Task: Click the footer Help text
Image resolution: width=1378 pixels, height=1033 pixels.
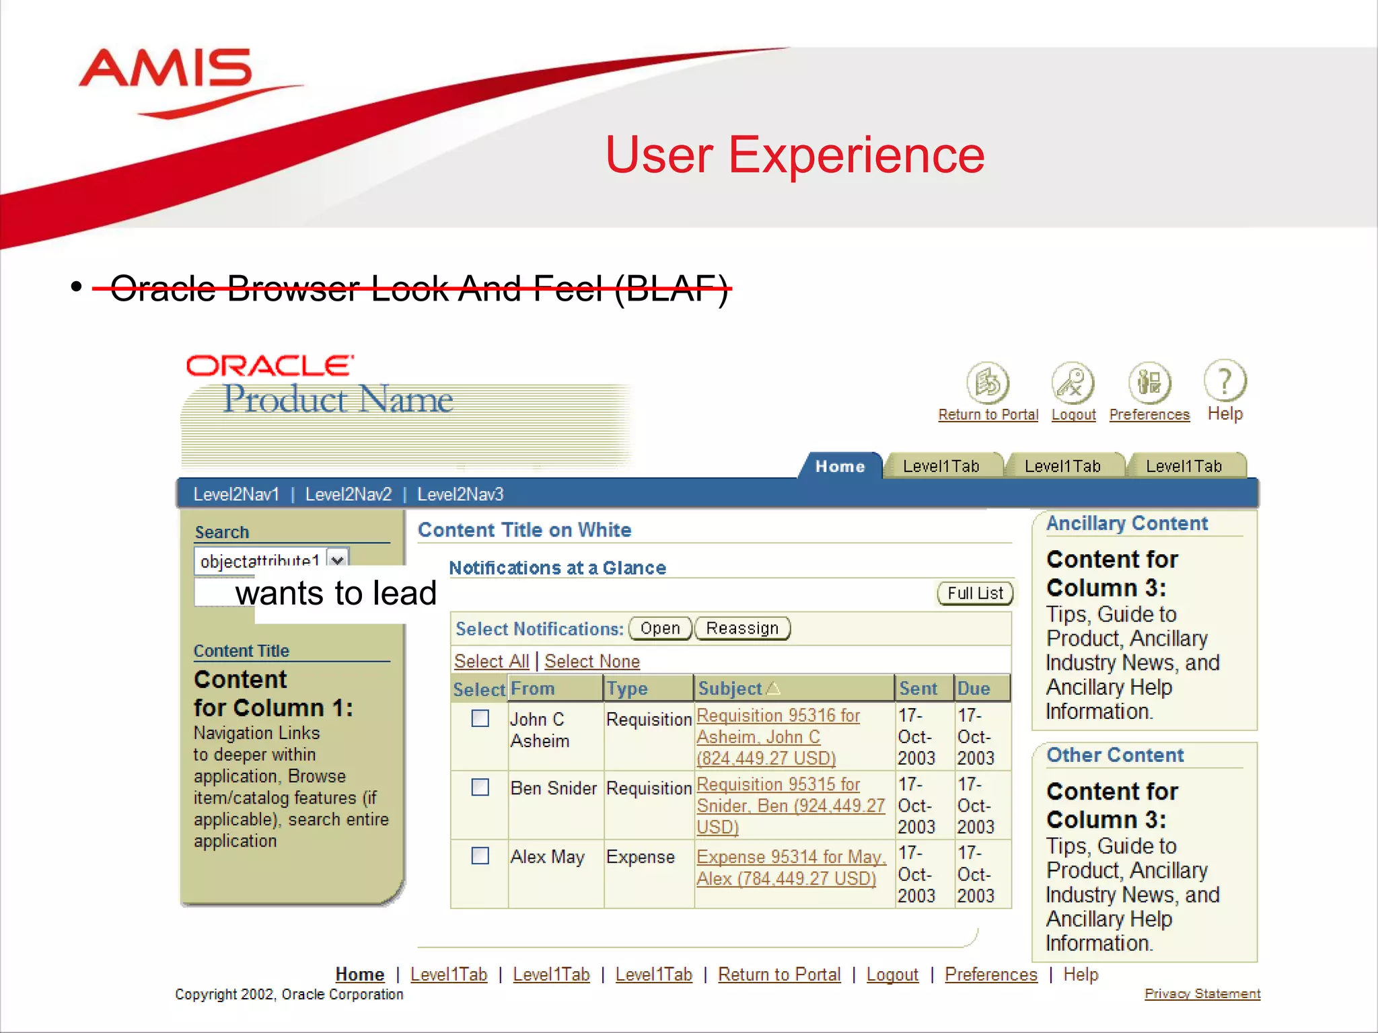Action: pos(1081,974)
